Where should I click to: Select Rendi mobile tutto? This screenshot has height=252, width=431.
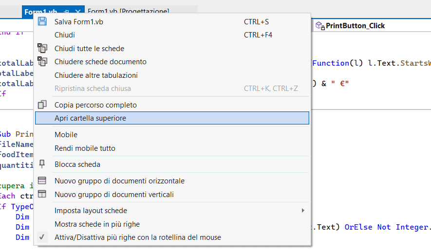click(85, 148)
